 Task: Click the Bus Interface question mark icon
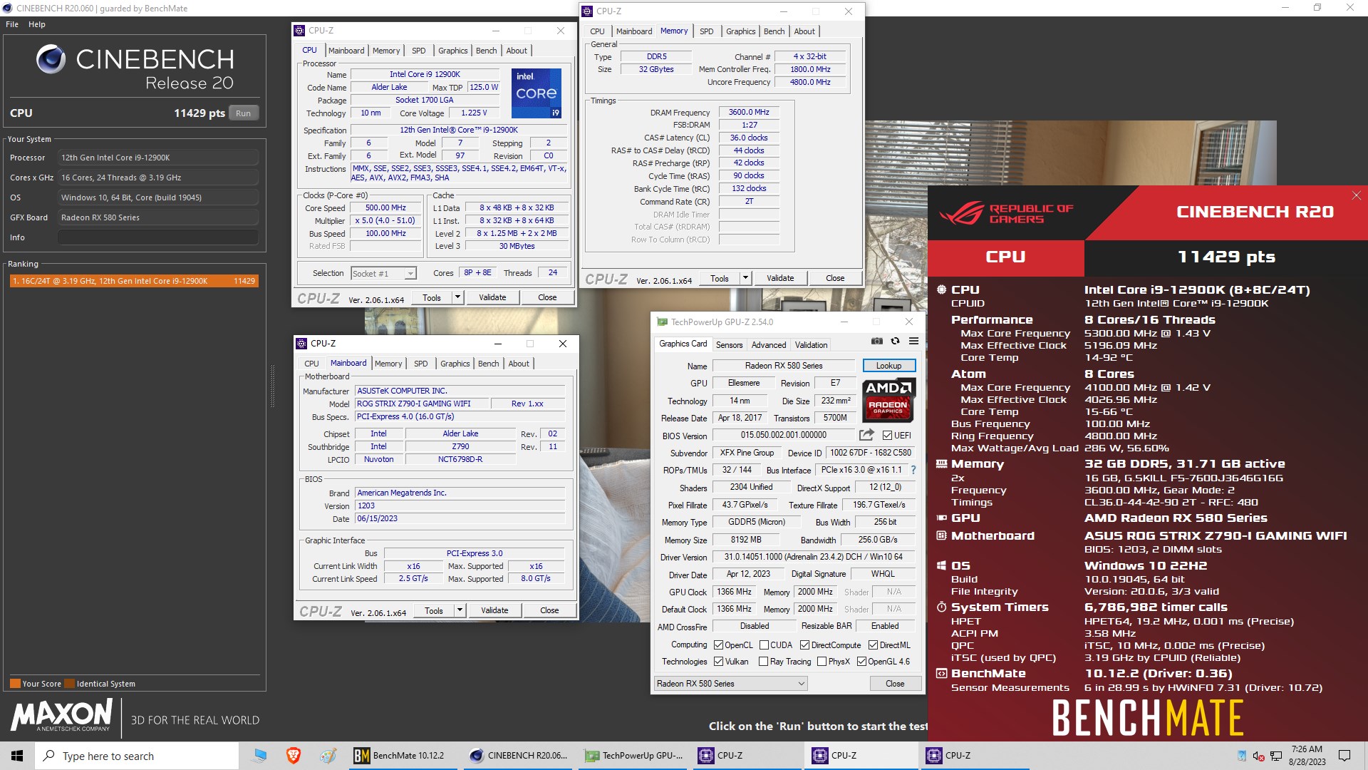point(913,470)
